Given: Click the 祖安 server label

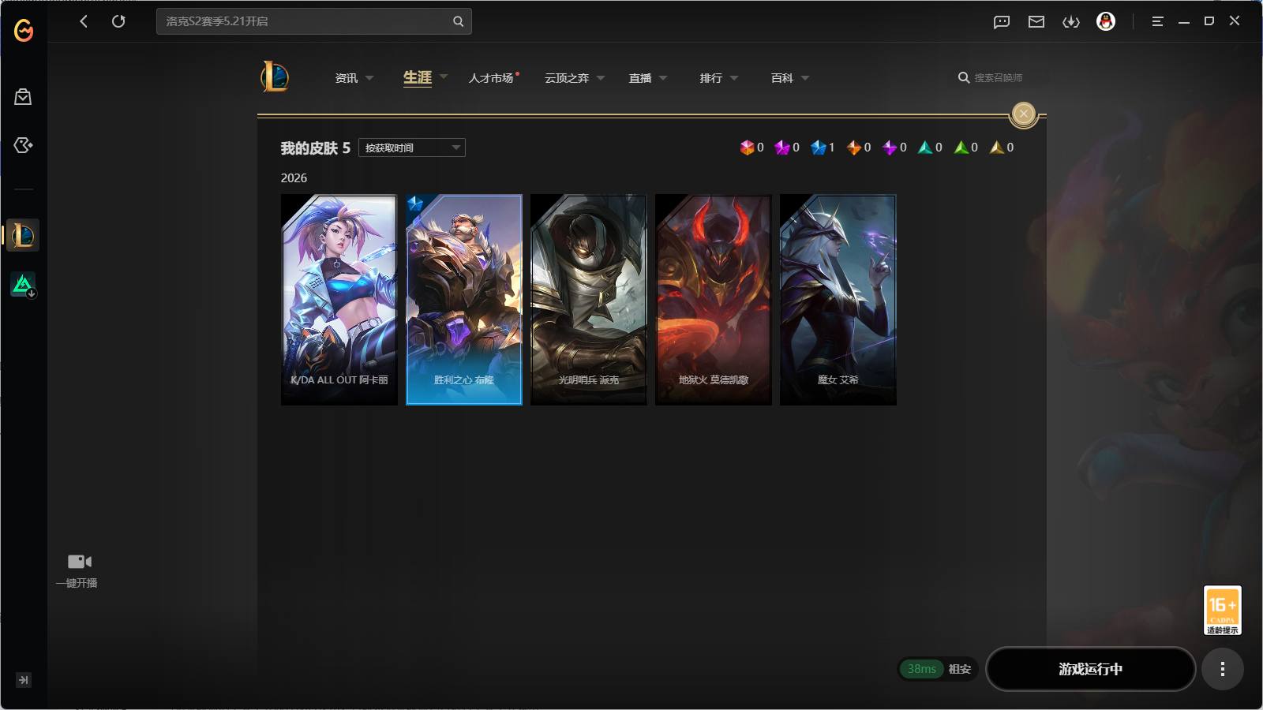Looking at the screenshot, I should (x=960, y=669).
